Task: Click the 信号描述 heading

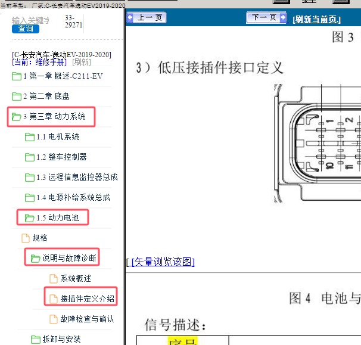Action: click(x=175, y=325)
